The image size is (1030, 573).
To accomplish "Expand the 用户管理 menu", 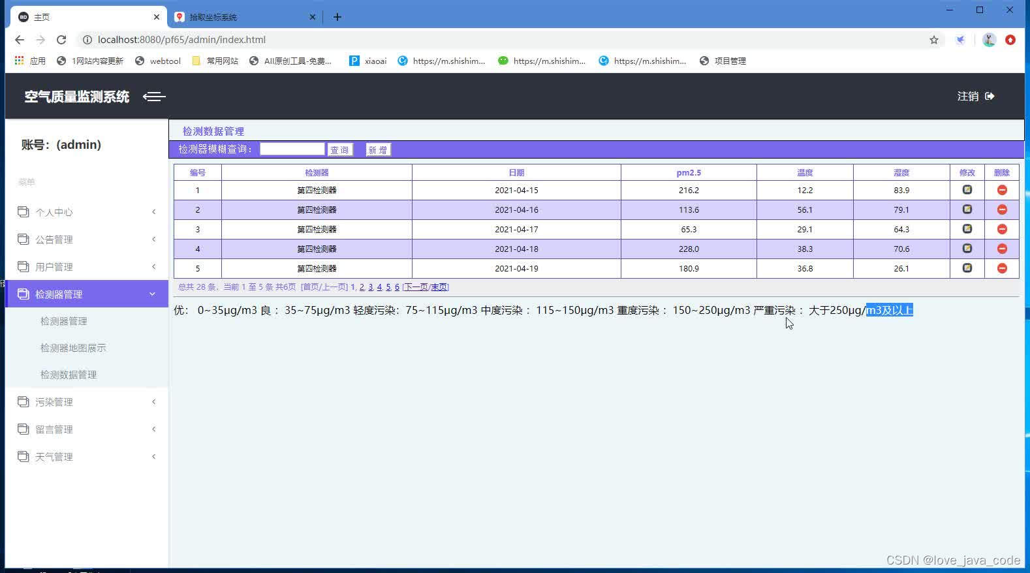I will coord(87,267).
